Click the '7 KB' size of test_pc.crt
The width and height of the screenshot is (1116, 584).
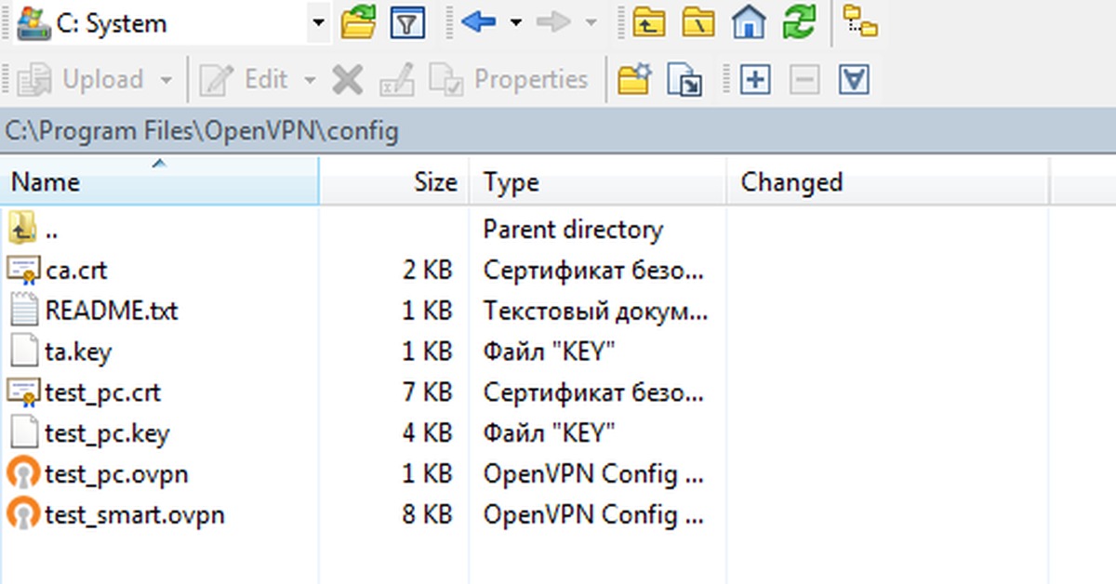[x=428, y=392]
